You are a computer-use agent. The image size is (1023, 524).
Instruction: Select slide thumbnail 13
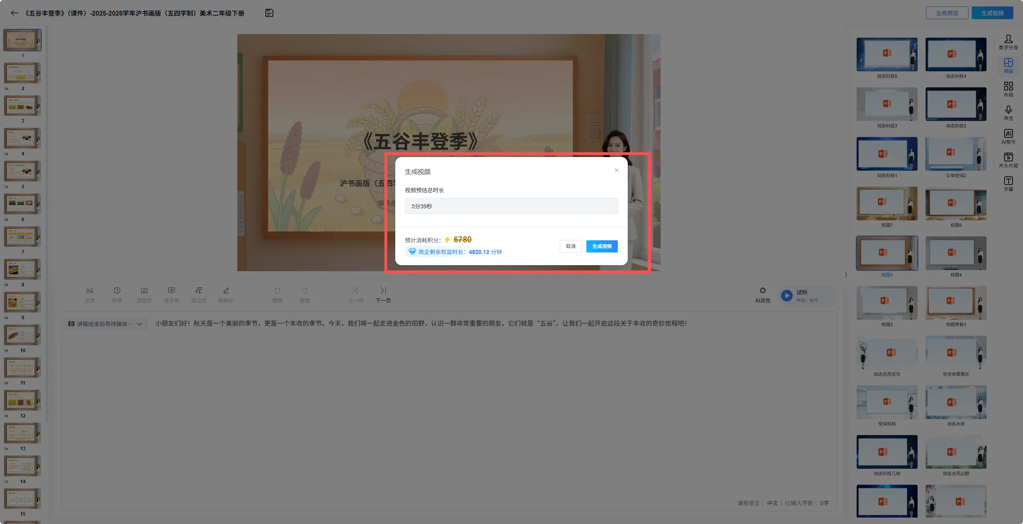pyautogui.click(x=22, y=433)
